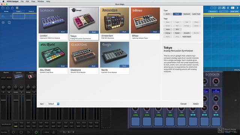The height and width of the screenshot is (135, 240).
Task: Click the record button in transport
Action: point(13,132)
